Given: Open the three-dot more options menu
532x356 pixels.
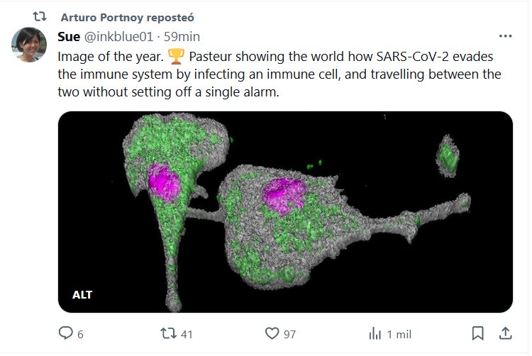Looking at the screenshot, I should (505, 36).
